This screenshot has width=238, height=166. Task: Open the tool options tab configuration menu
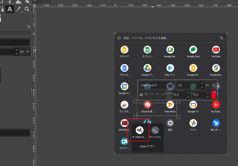click(x=29, y=27)
